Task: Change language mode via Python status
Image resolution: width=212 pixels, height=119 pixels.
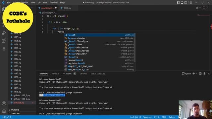Action: pos(172,117)
